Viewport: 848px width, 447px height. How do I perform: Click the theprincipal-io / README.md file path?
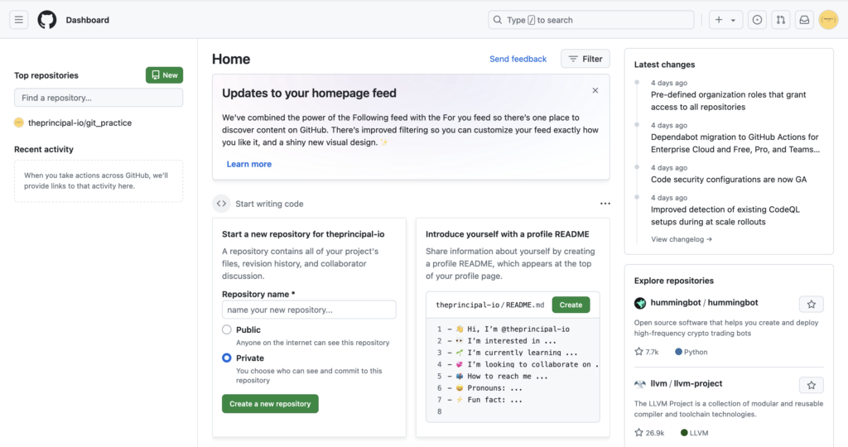[x=490, y=305]
